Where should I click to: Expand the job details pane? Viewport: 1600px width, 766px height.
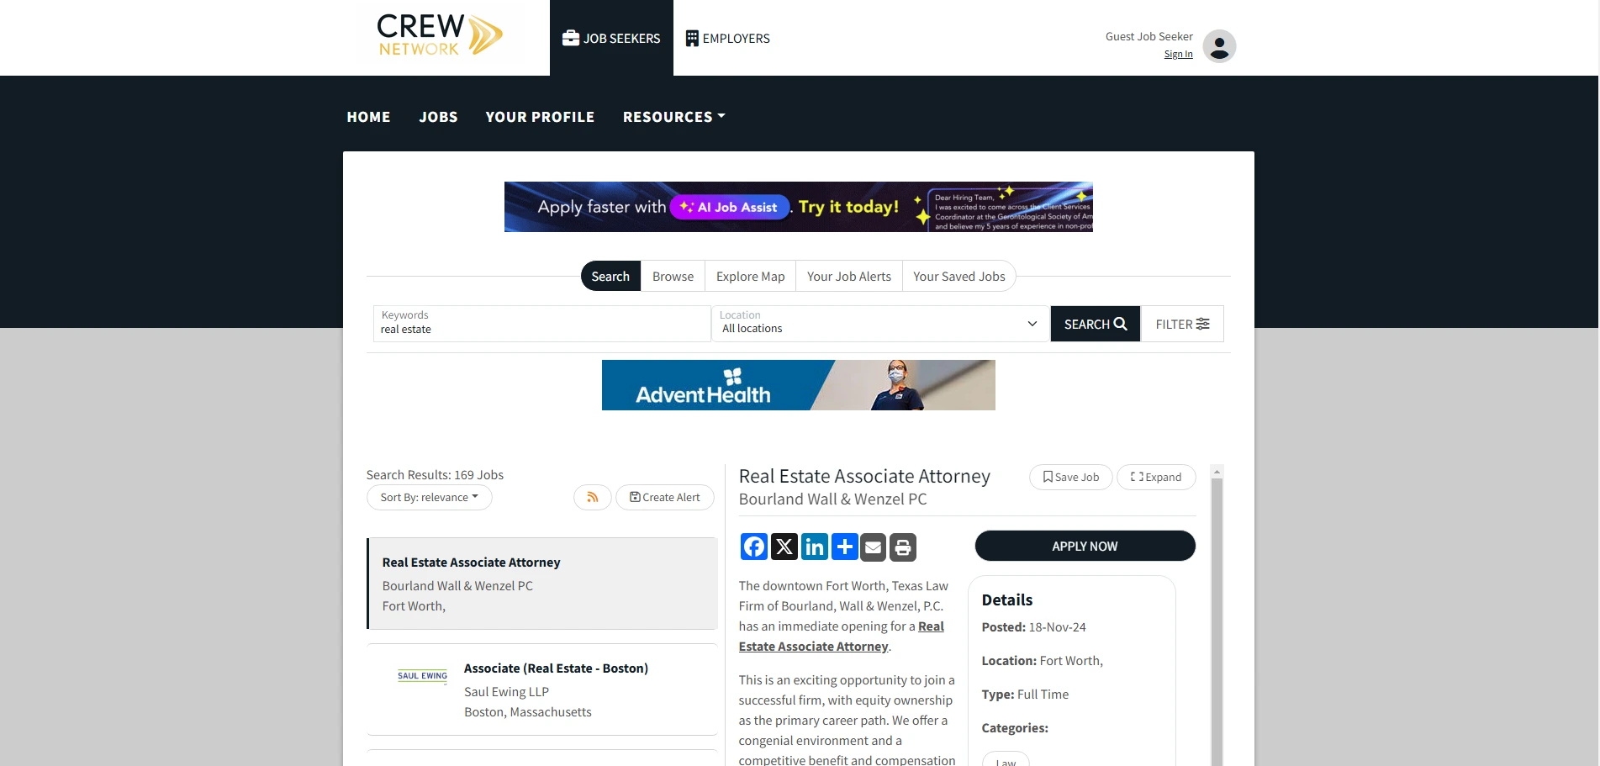point(1156,477)
